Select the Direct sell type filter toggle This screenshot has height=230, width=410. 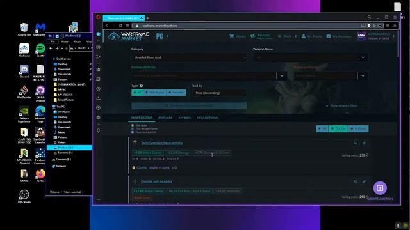pyautogui.click(x=154, y=93)
